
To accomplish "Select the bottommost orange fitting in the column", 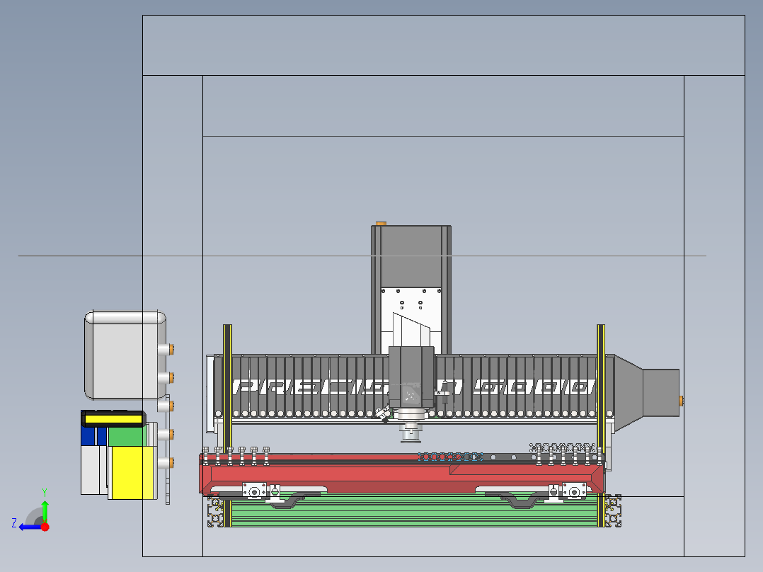I will coord(171,462).
